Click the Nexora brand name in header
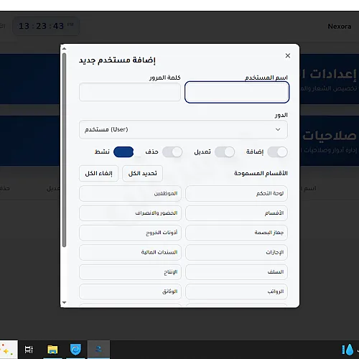This screenshot has width=359, height=359. click(x=339, y=27)
